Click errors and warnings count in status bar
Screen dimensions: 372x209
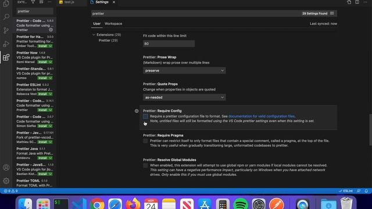10,191
